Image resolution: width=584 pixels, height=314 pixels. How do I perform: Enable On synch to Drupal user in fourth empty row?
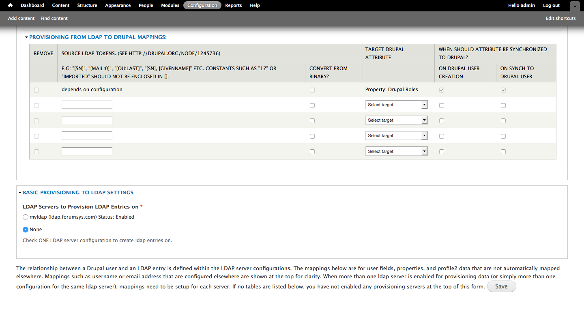coord(503,152)
